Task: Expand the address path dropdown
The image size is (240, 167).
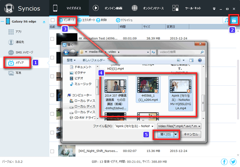Action: [x=148, y=52]
